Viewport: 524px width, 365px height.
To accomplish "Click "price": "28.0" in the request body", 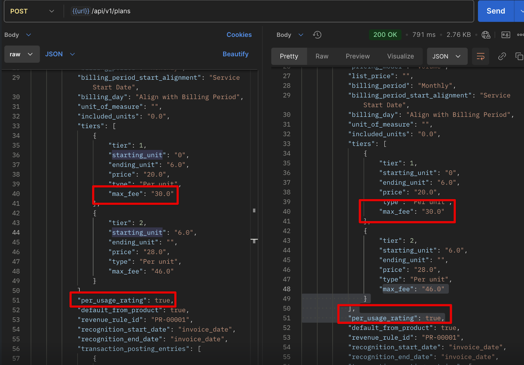I will tap(139, 252).
